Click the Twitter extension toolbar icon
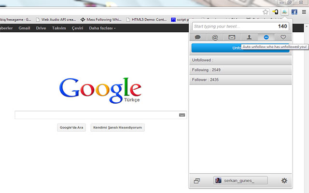This screenshot has height=193, width=309. pos(284,12)
